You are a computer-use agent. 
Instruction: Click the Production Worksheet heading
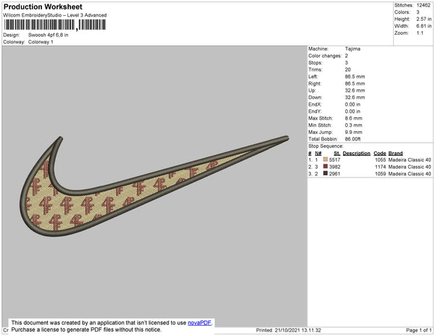pos(43,7)
